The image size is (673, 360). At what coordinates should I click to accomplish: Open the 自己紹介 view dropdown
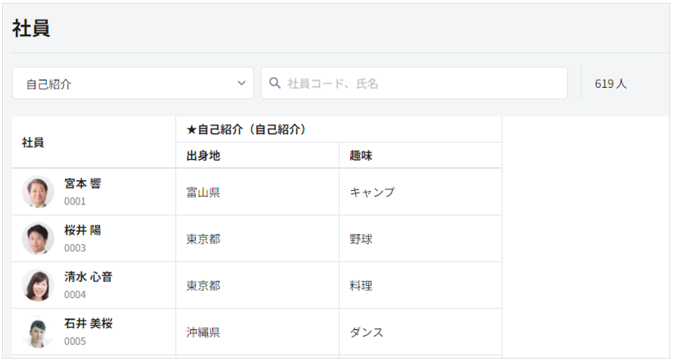tap(133, 84)
